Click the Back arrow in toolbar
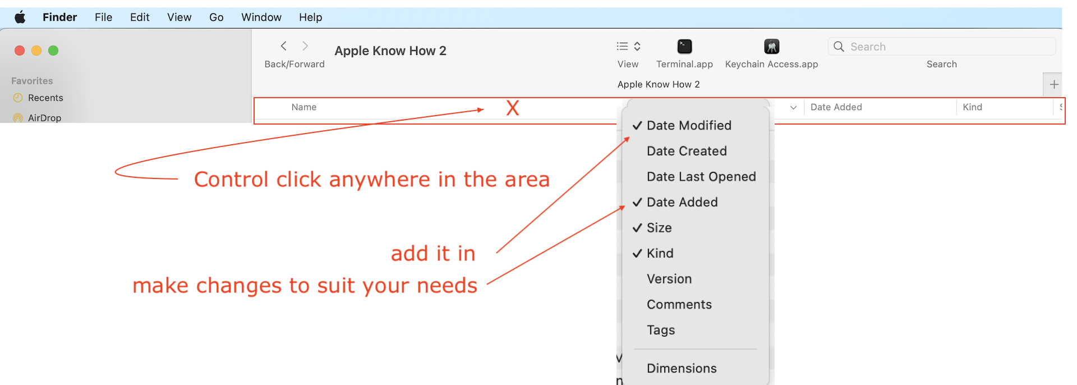The image size is (1077, 385). click(284, 46)
